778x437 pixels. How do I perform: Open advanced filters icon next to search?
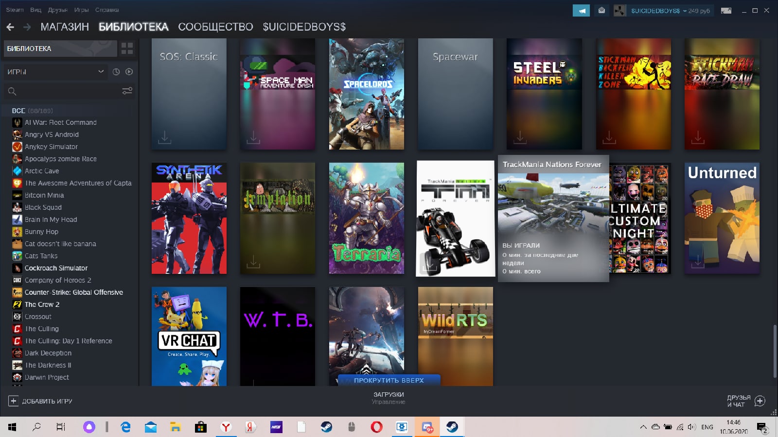(127, 91)
